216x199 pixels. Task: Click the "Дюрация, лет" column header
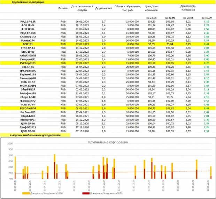point(103,8)
